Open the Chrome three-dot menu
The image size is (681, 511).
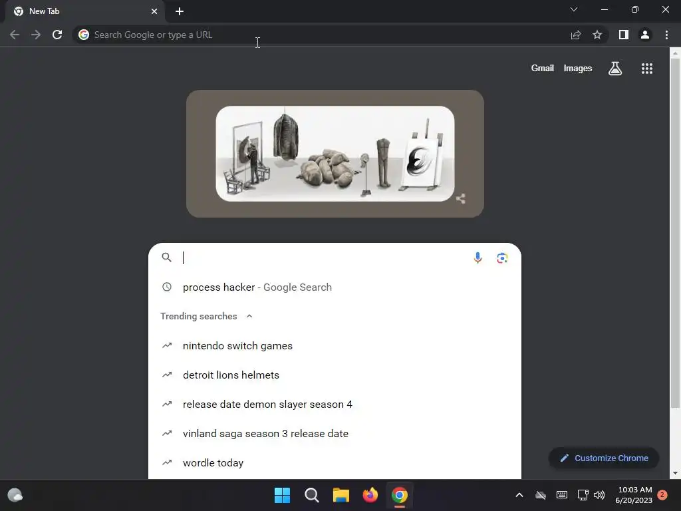pyautogui.click(x=666, y=35)
